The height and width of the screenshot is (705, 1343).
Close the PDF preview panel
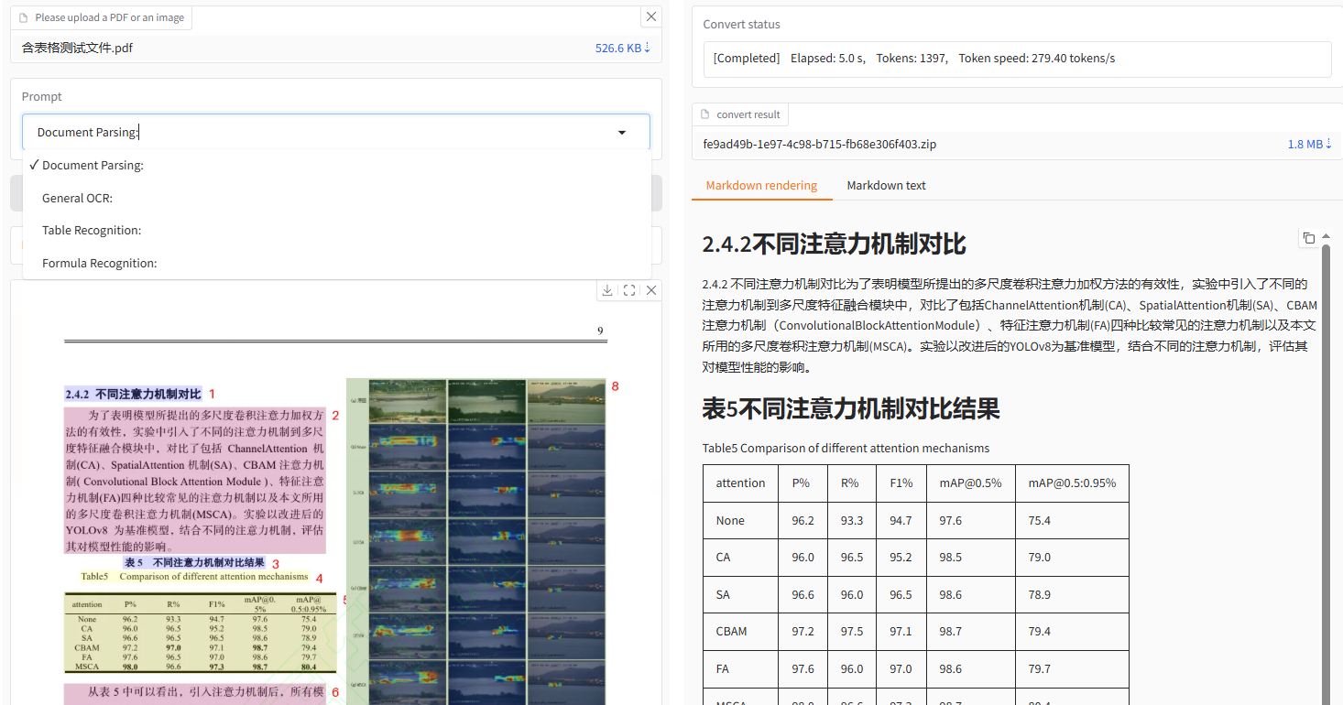[650, 290]
